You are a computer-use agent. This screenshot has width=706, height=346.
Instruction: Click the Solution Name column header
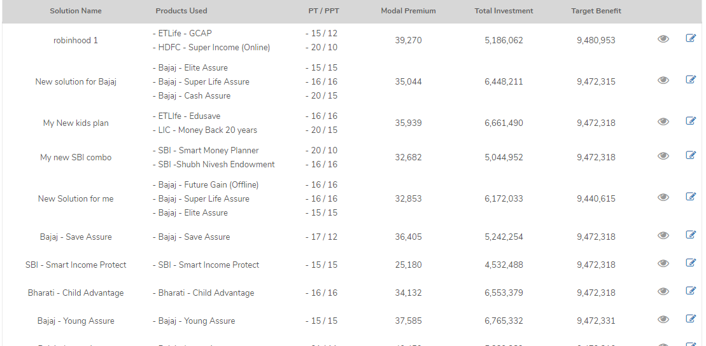click(75, 11)
